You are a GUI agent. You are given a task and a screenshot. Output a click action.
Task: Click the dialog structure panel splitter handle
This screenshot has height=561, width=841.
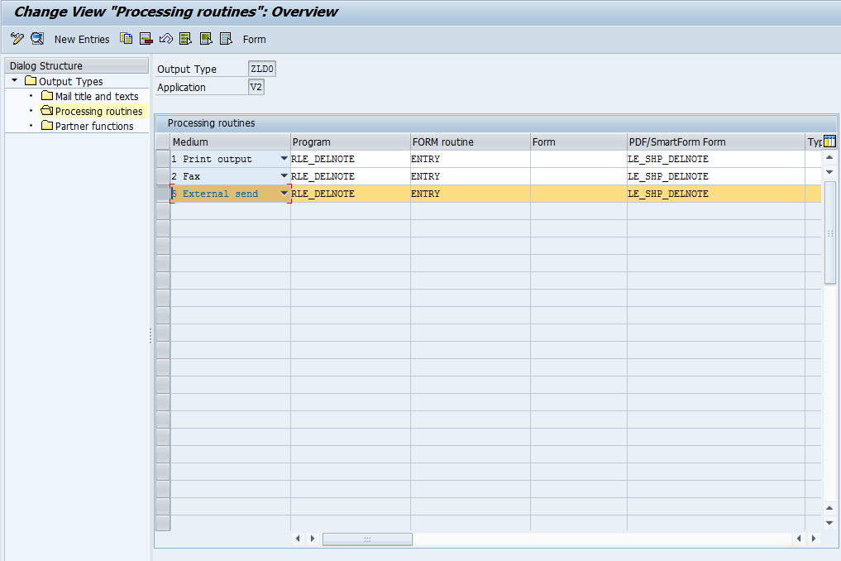[x=151, y=336]
